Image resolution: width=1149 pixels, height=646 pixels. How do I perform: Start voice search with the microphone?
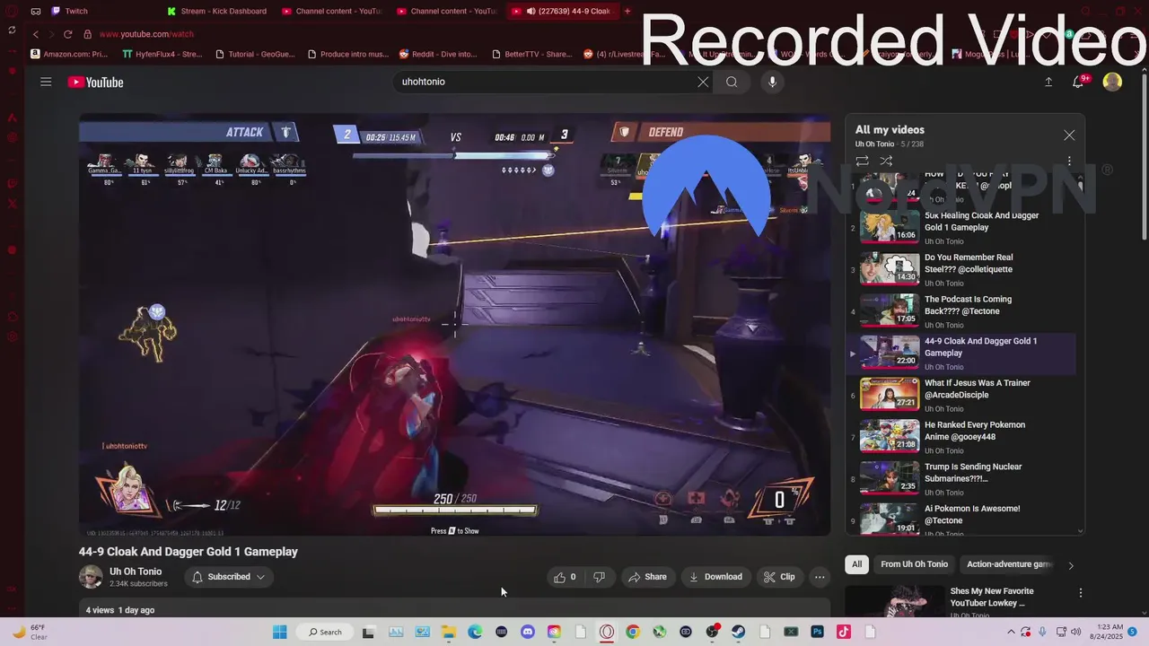(x=772, y=82)
